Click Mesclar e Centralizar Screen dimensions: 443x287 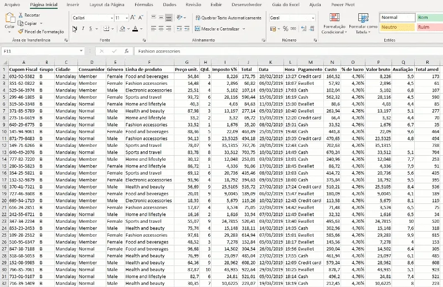click(x=217, y=29)
